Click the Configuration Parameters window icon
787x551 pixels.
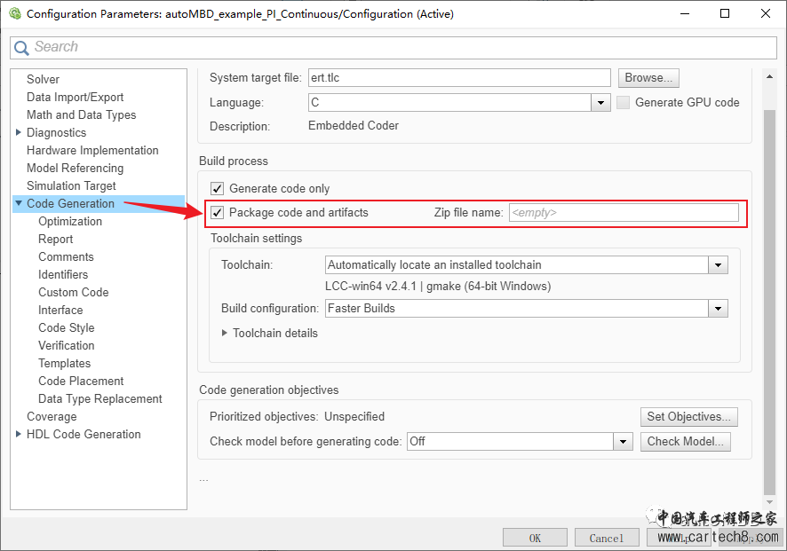(x=15, y=14)
